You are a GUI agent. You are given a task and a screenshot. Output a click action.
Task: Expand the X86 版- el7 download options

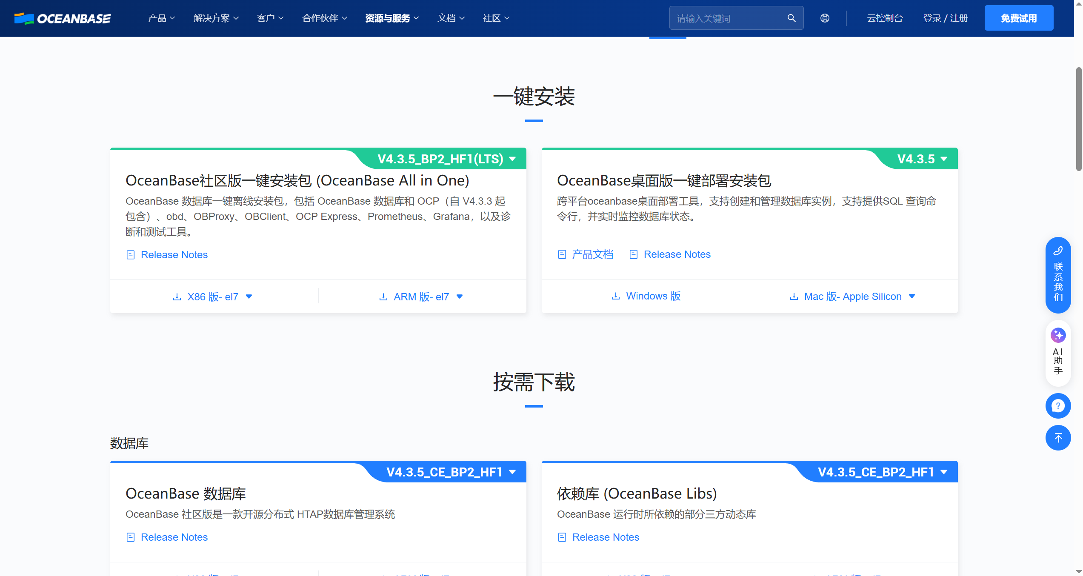coord(249,297)
